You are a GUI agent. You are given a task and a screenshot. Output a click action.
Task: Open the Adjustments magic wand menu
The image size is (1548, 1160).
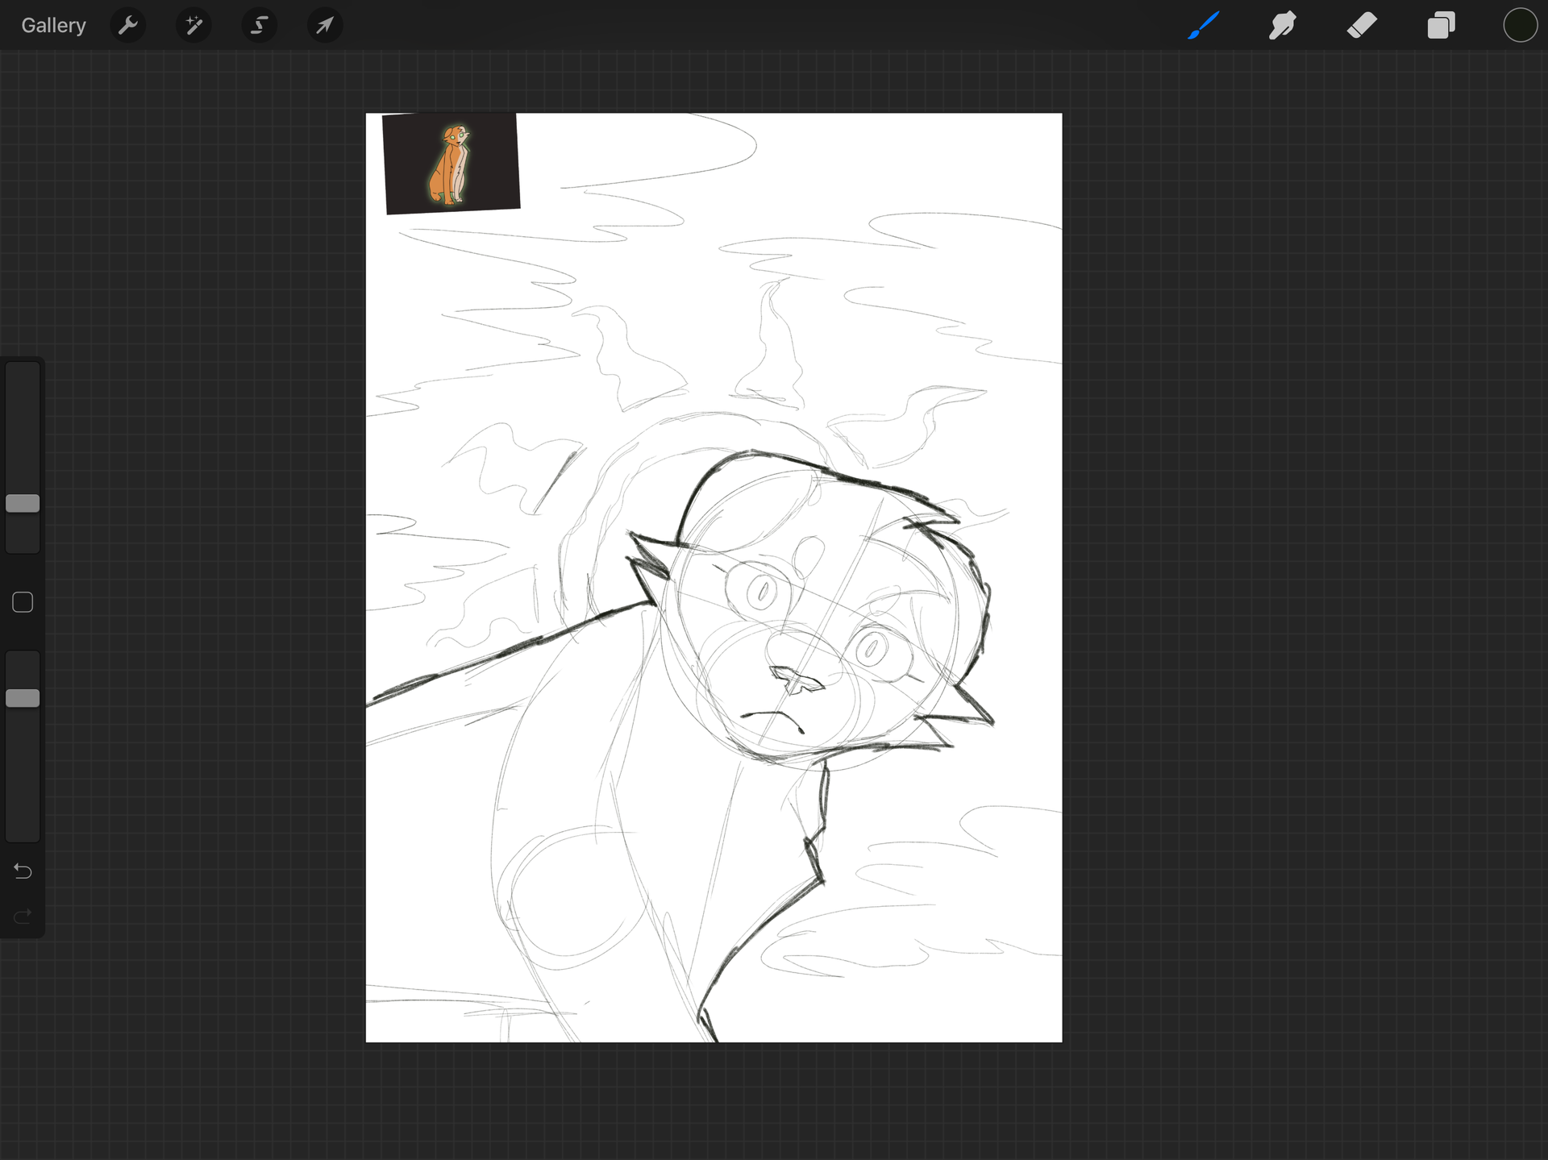pos(193,26)
